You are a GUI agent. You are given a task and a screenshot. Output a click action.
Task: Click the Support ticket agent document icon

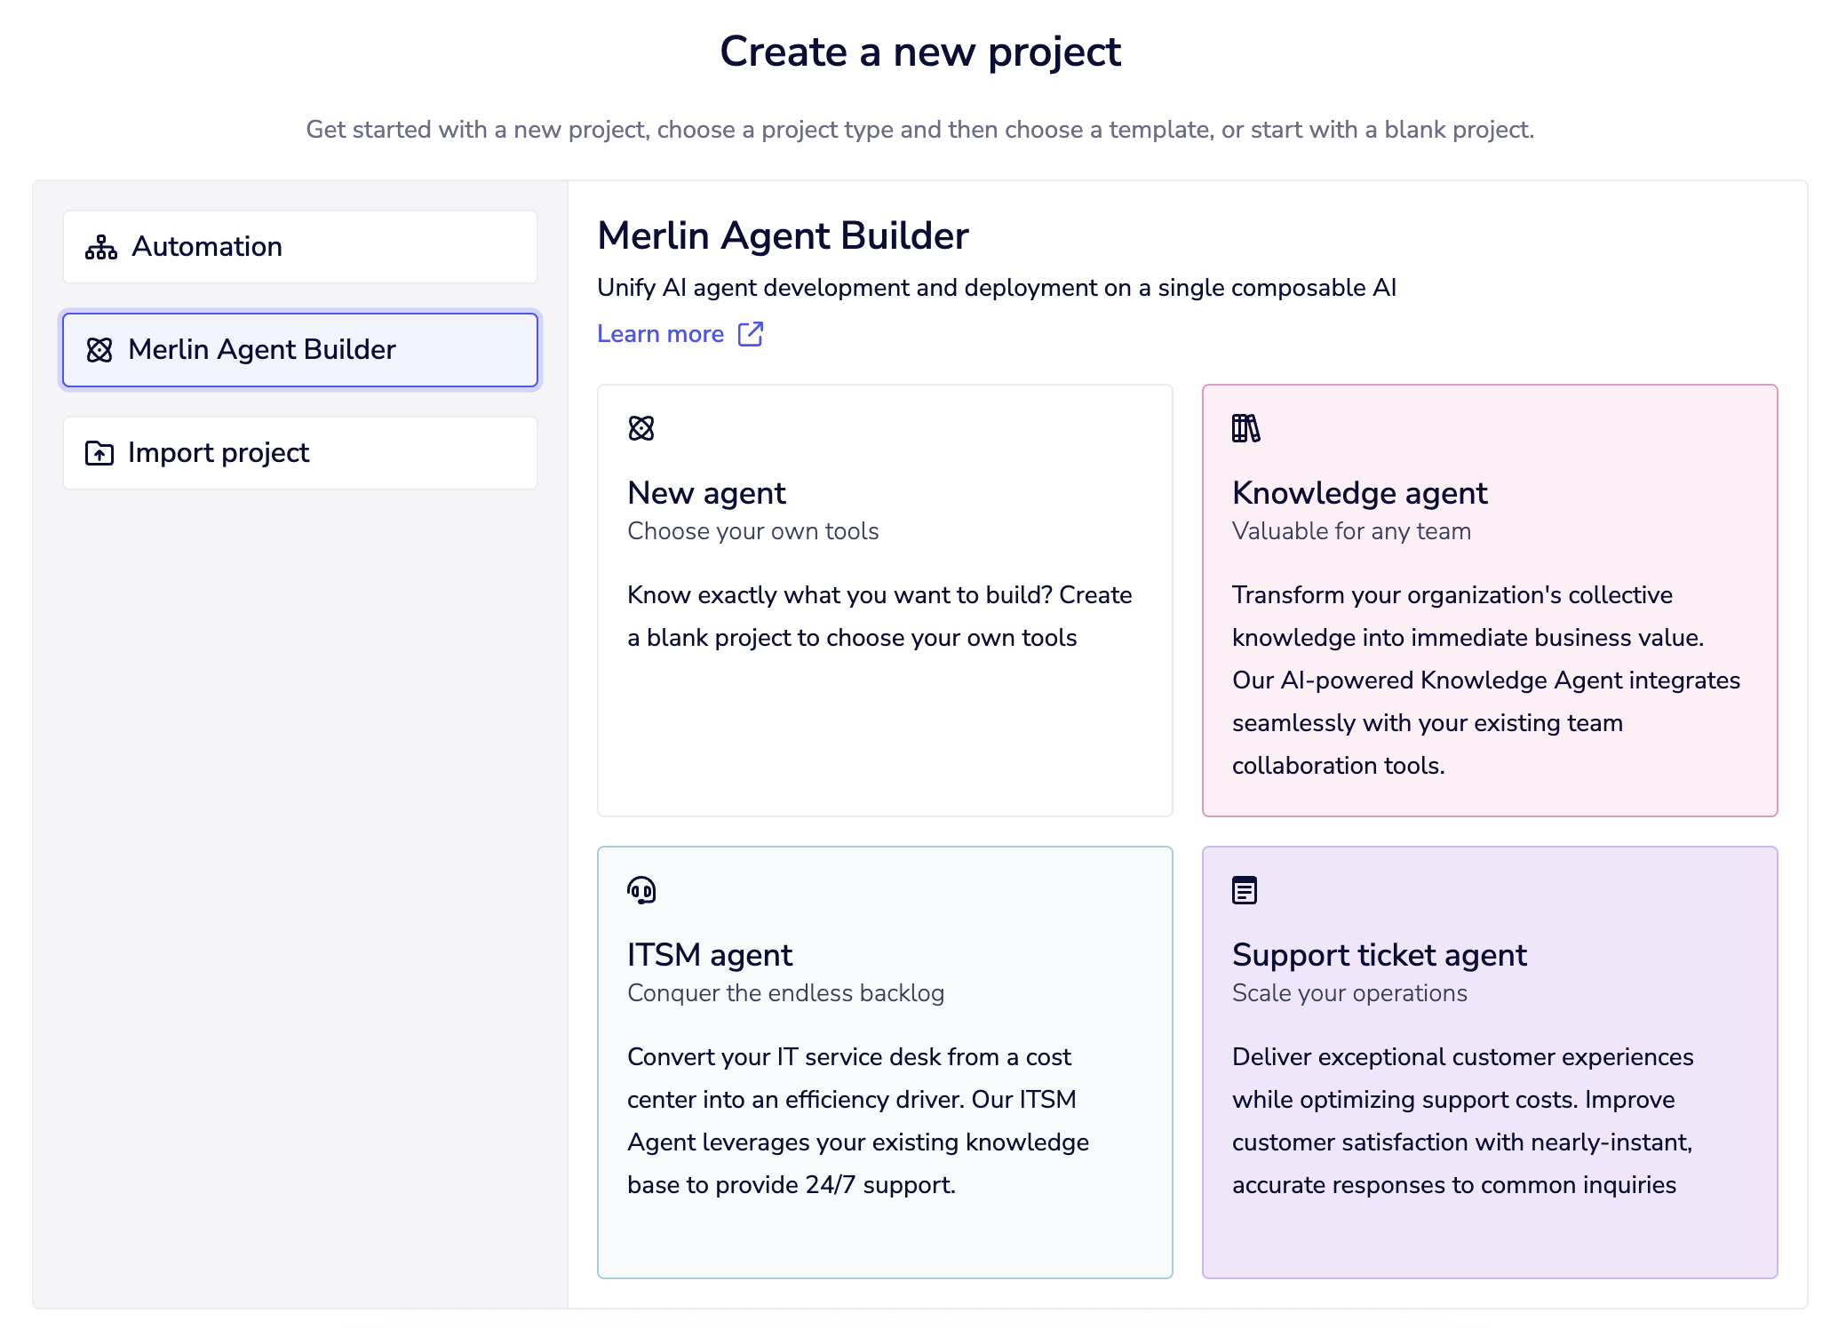pos(1245,889)
